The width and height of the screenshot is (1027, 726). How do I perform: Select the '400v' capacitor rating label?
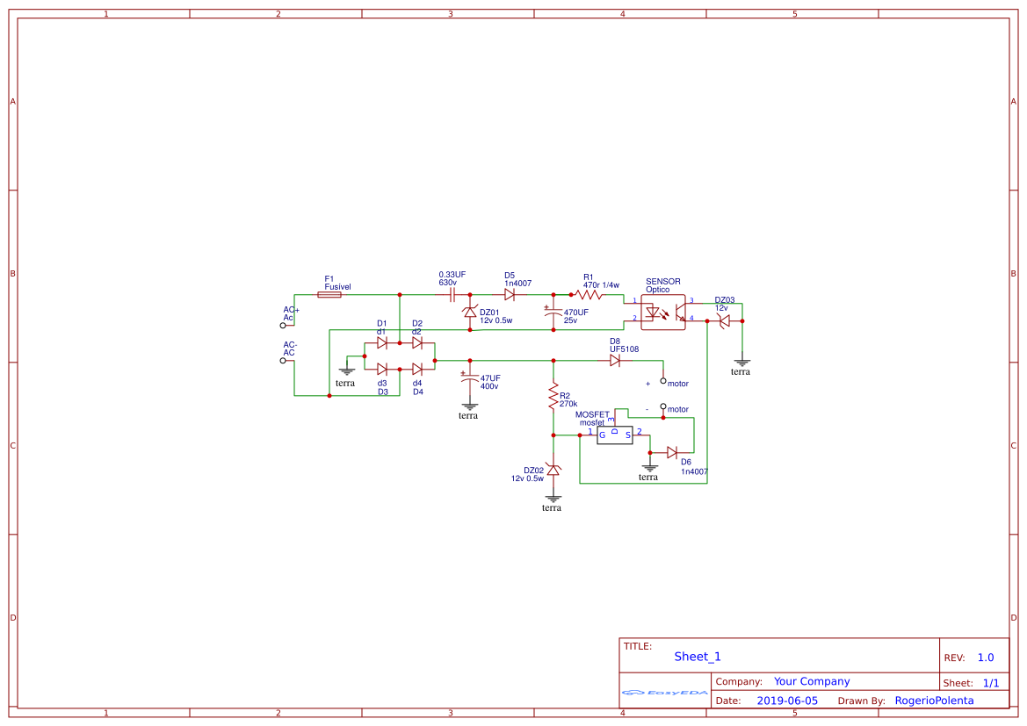click(488, 386)
